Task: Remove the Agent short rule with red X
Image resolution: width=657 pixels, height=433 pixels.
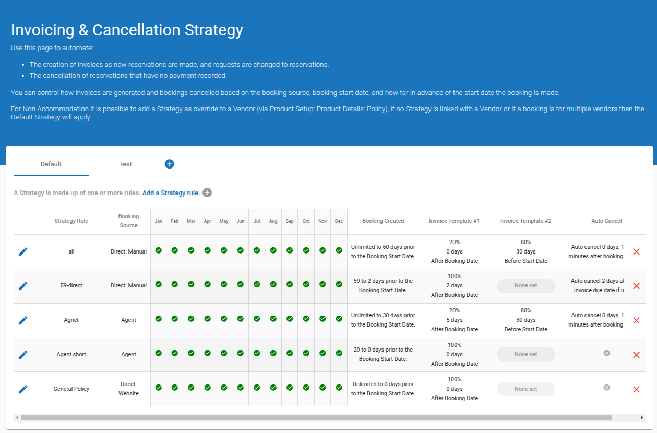Action: pyautogui.click(x=636, y=355)
